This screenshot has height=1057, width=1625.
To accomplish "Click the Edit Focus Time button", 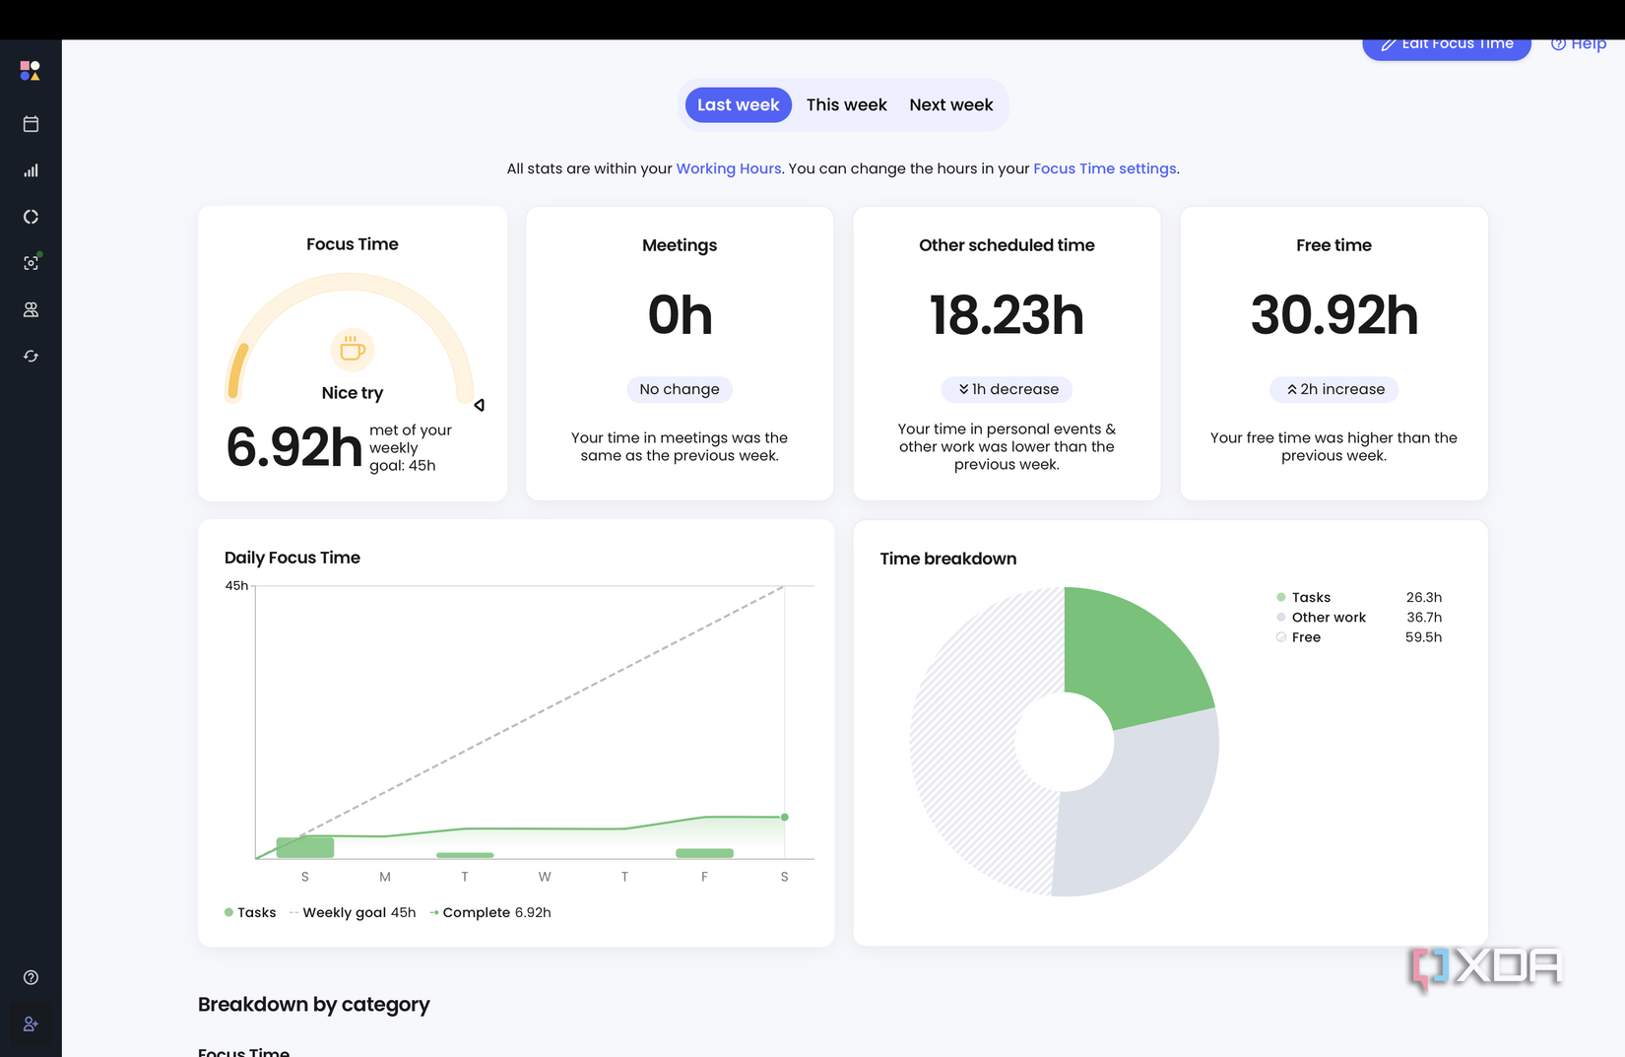I will [x=1447, y=45].
